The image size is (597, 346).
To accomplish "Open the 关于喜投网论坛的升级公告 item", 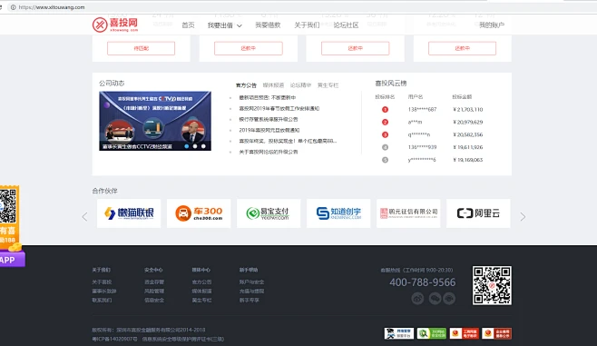I will (x=268, y=152).
